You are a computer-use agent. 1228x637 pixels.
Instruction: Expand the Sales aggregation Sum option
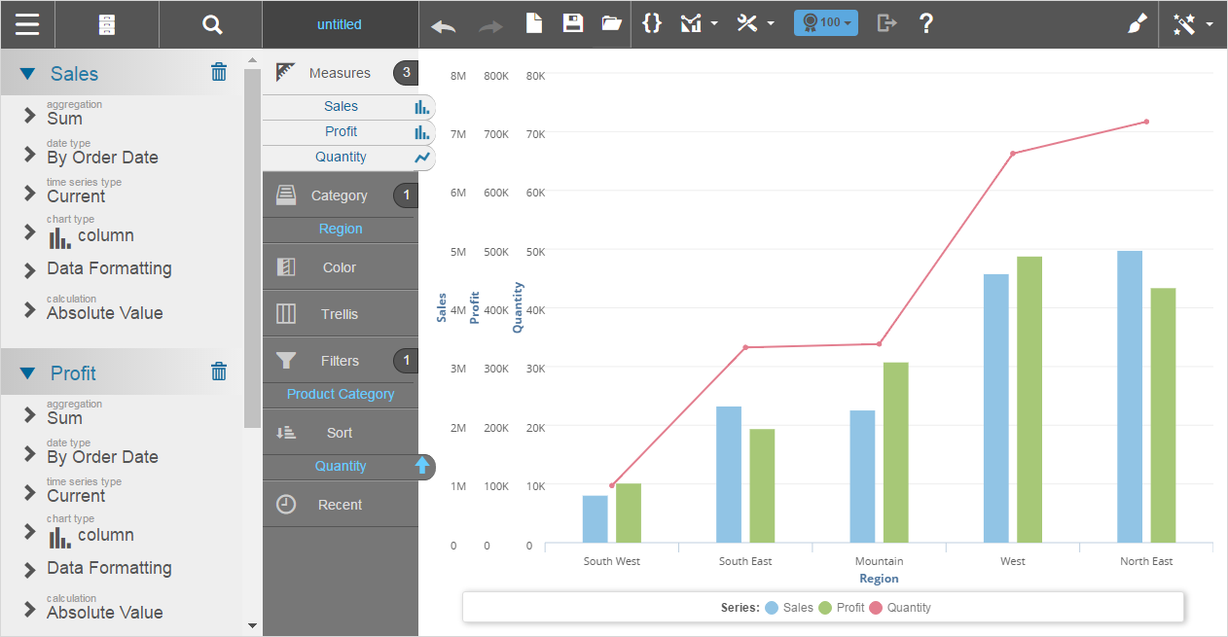click(30, 116)
